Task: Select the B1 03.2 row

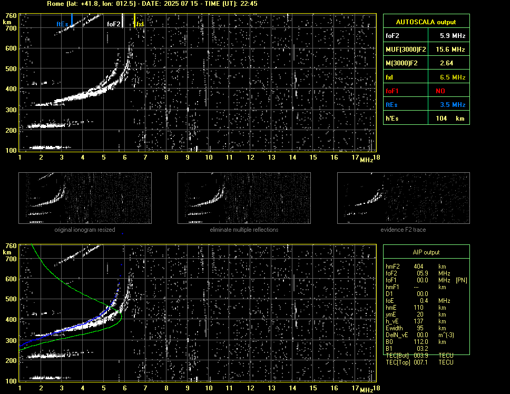Action: 407,348
